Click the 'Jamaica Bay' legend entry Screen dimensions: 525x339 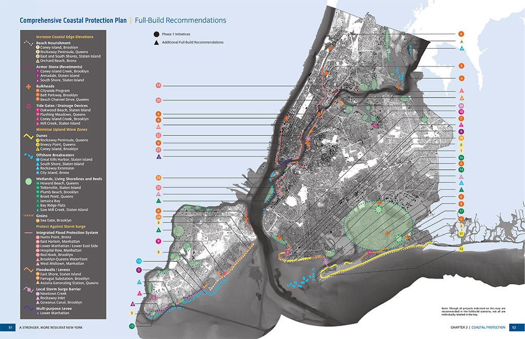click(50, 201)
